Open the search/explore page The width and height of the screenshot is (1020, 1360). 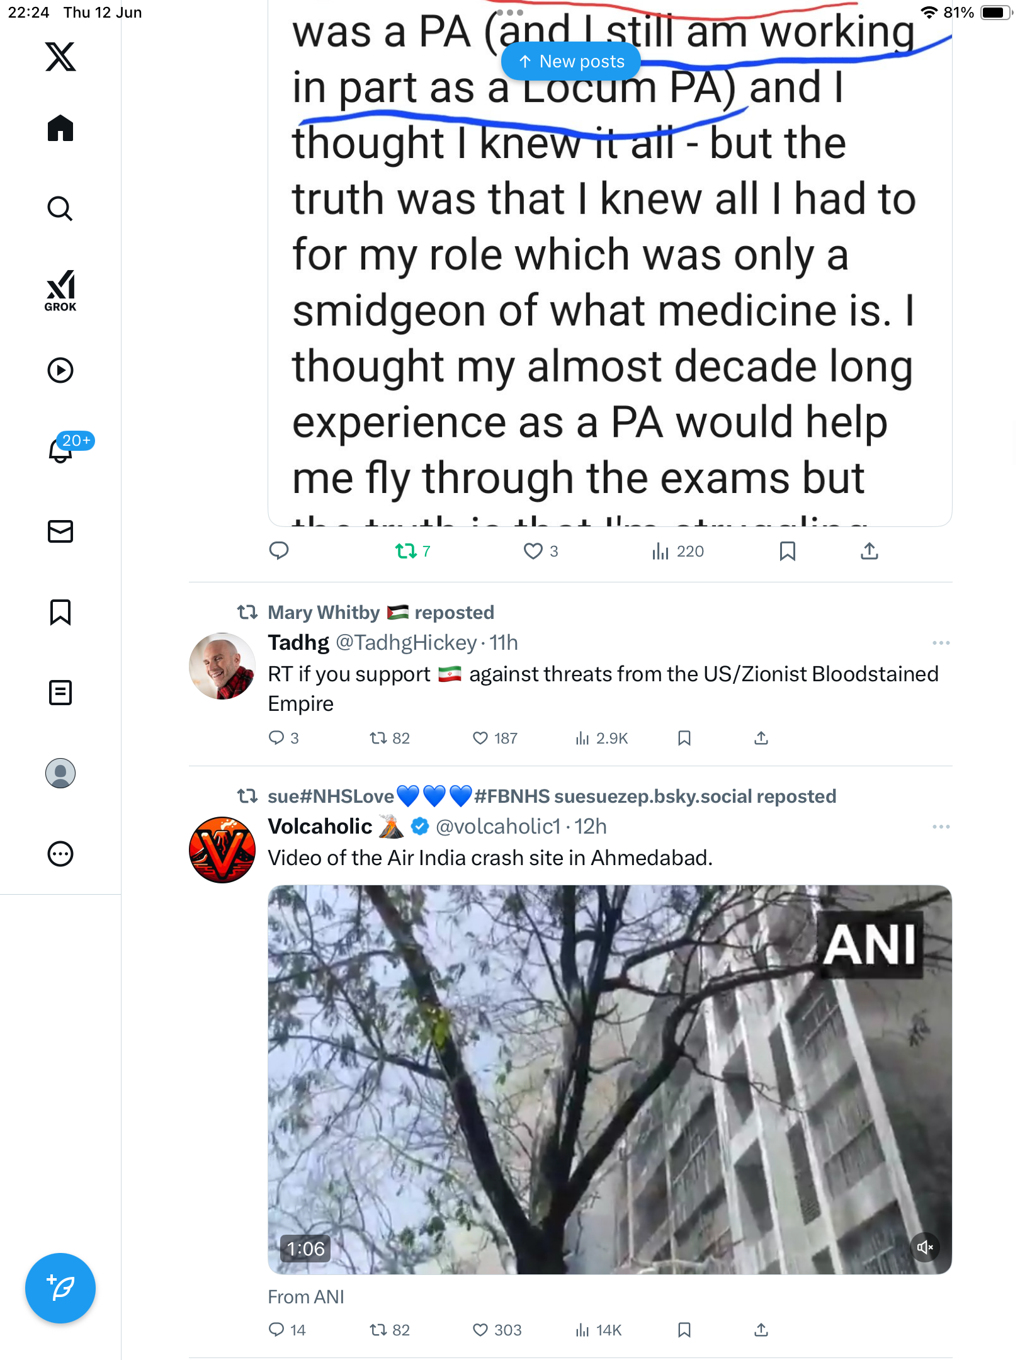[60, 209]
